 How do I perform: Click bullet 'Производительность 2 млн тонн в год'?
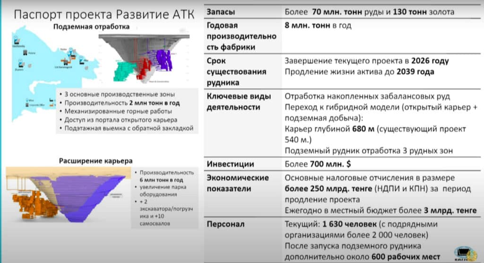pyautogui.click(x=122, y=103)
